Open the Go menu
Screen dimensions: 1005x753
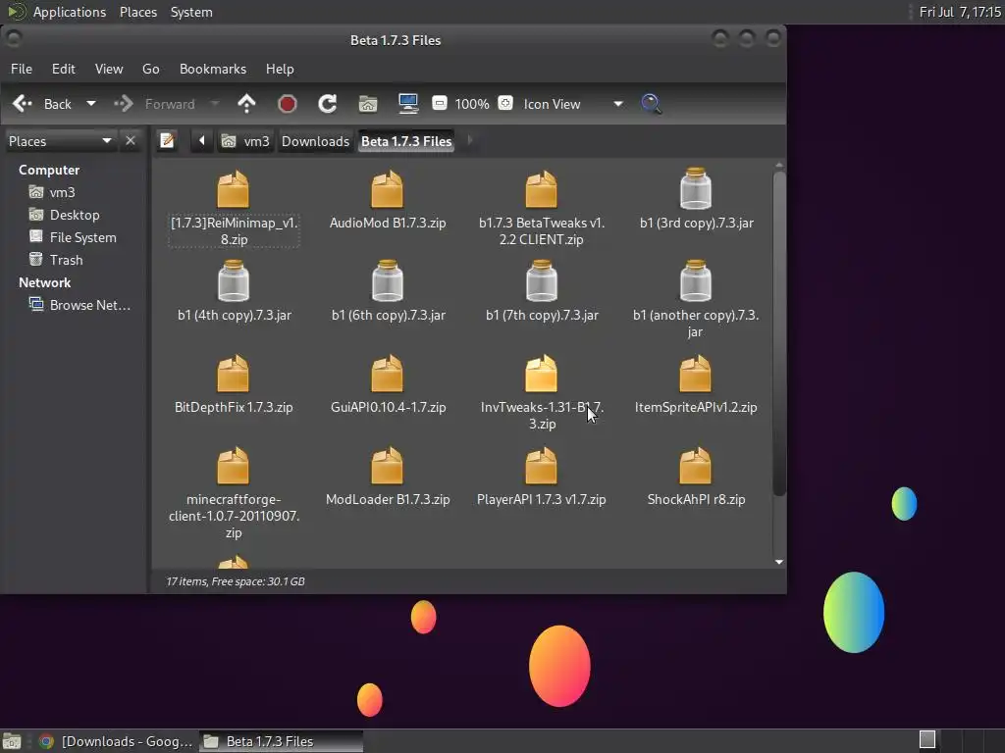coord(150,69)
